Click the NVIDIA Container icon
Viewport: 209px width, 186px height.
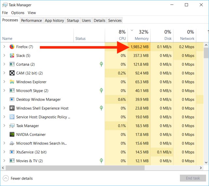pyautogui.click(x=12, y=134)
